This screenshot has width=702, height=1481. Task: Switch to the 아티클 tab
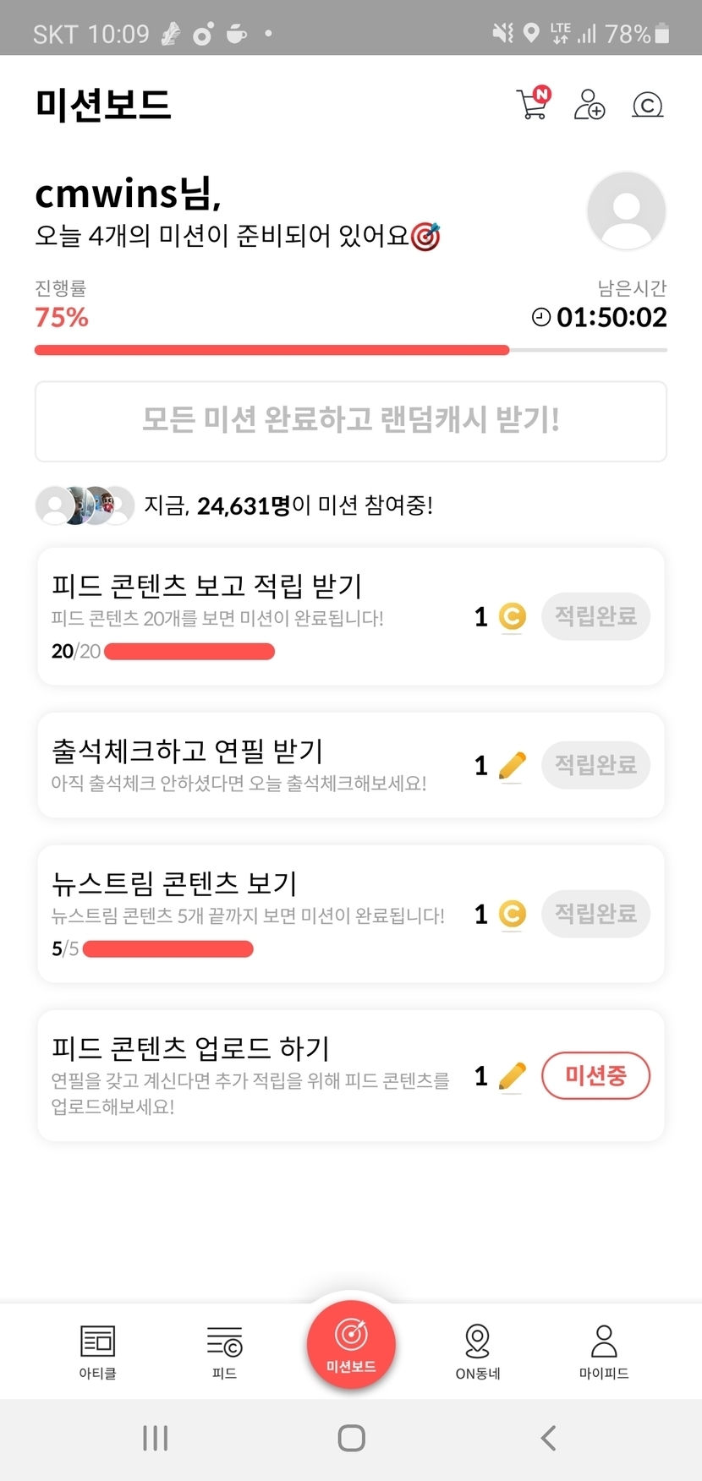click(98, 1351)
